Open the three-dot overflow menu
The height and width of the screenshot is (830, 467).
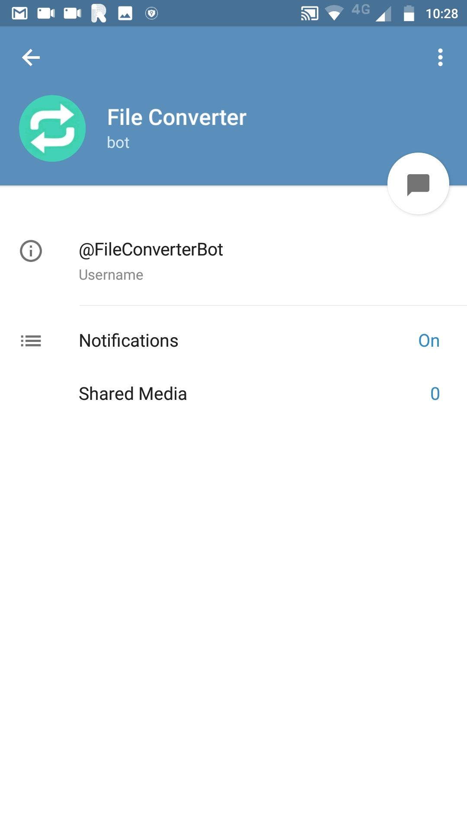point(440,57)
